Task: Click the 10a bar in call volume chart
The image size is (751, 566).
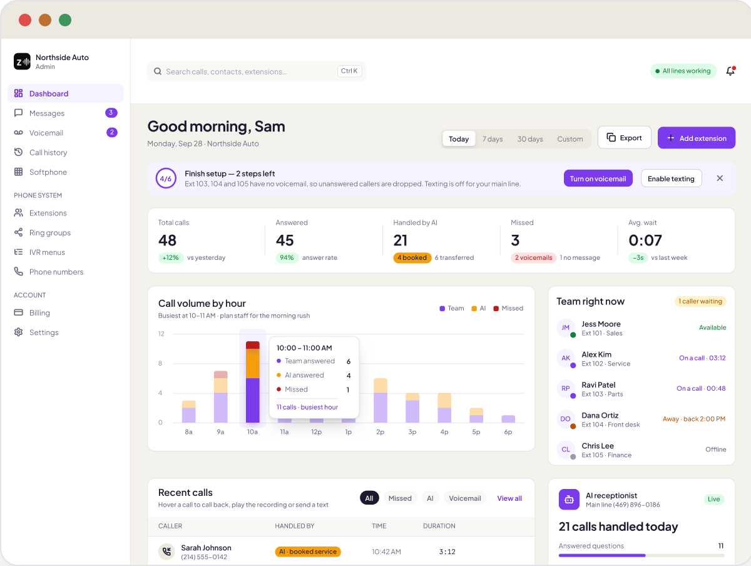Action: pos(253,382)
